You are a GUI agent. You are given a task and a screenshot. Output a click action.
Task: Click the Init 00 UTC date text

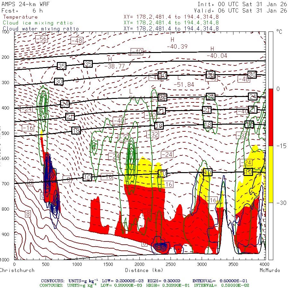coord(242,4)
